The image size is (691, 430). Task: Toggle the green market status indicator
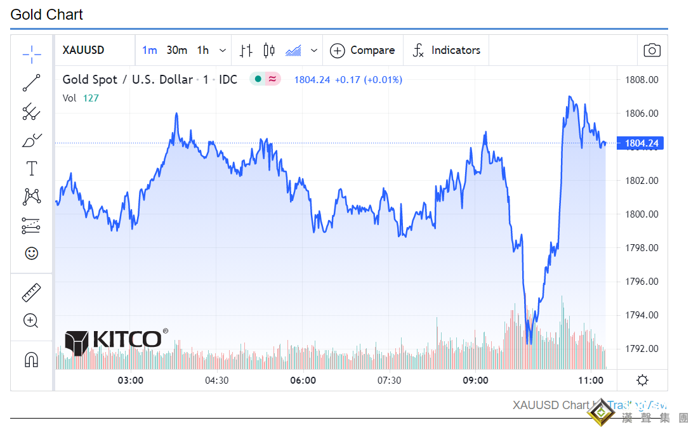click(258, 79)
